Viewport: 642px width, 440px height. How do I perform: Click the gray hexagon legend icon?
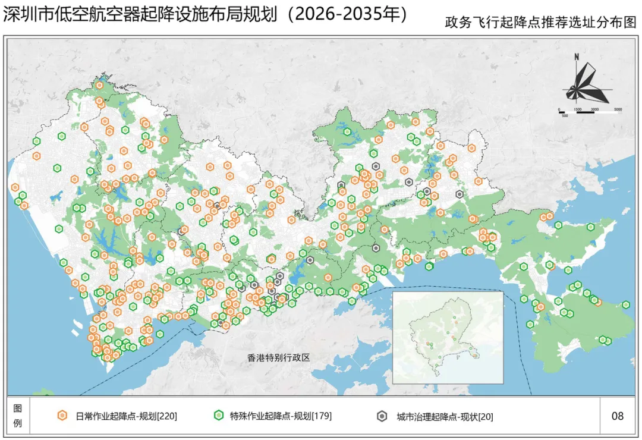coord(382,417)
